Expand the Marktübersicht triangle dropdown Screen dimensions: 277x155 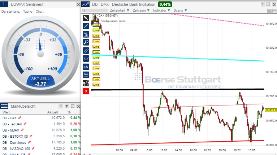pos(66,106)
